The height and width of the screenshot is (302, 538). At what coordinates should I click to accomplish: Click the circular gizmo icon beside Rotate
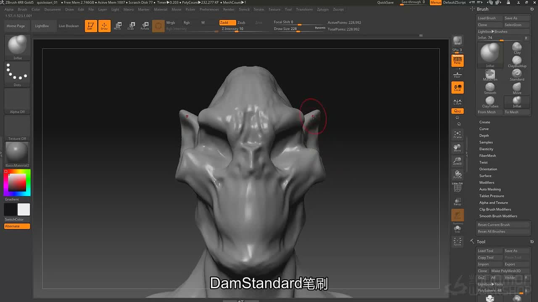point(158,26)
